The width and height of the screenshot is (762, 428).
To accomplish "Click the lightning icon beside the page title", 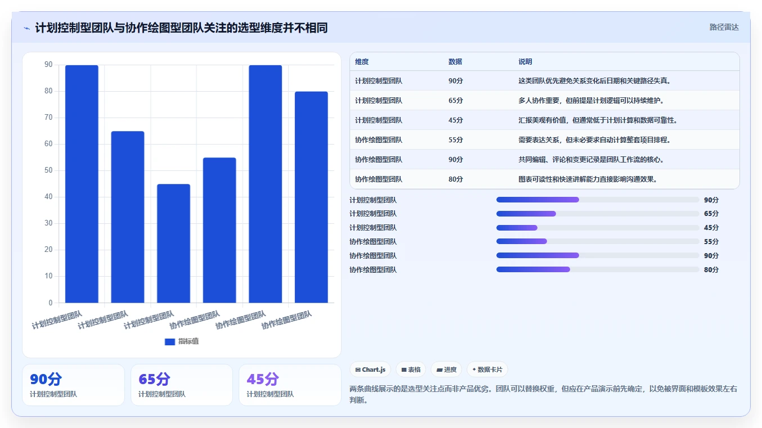I will coord(26,28).
